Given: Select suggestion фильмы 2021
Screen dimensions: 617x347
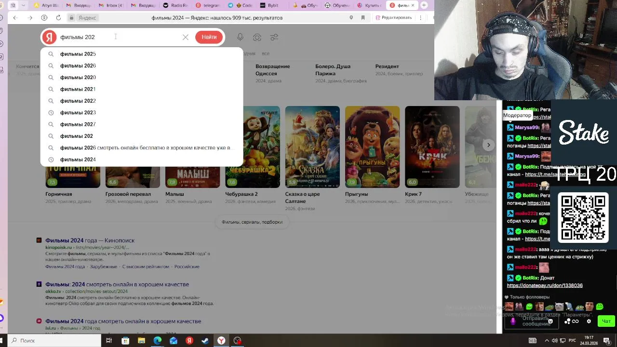Looking at the screenshot, I should click(x=142, y=89).
